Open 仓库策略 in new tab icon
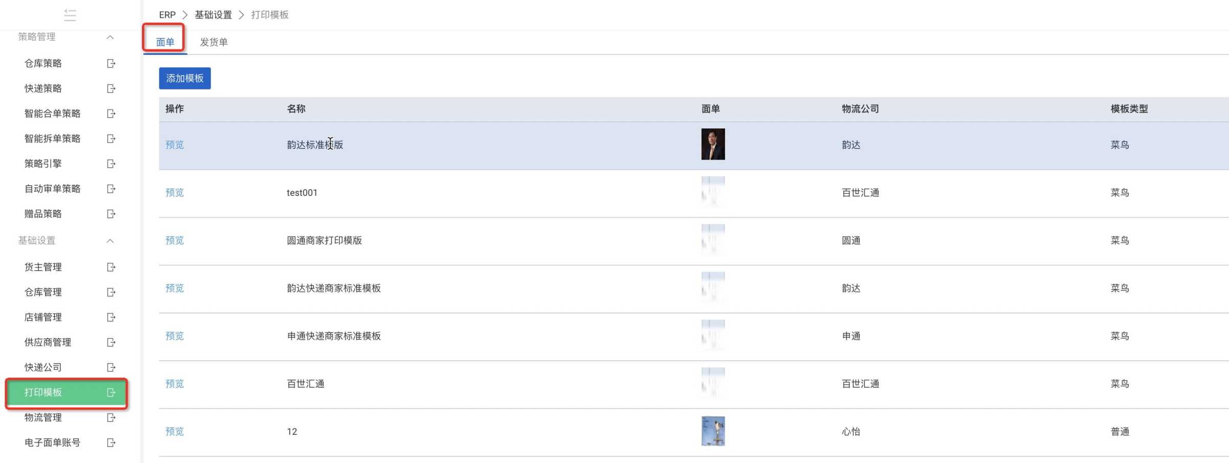Screen dimensions: 1229x463 coord(111,63)
